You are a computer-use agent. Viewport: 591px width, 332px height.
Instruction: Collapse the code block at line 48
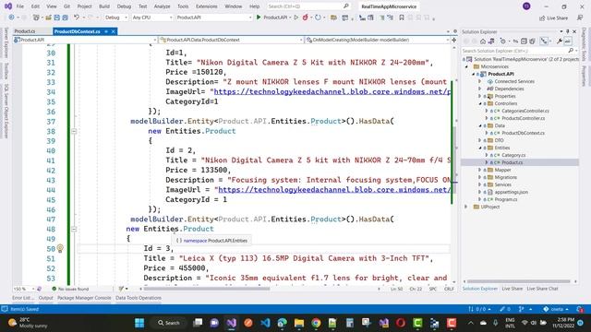[74, 229]
